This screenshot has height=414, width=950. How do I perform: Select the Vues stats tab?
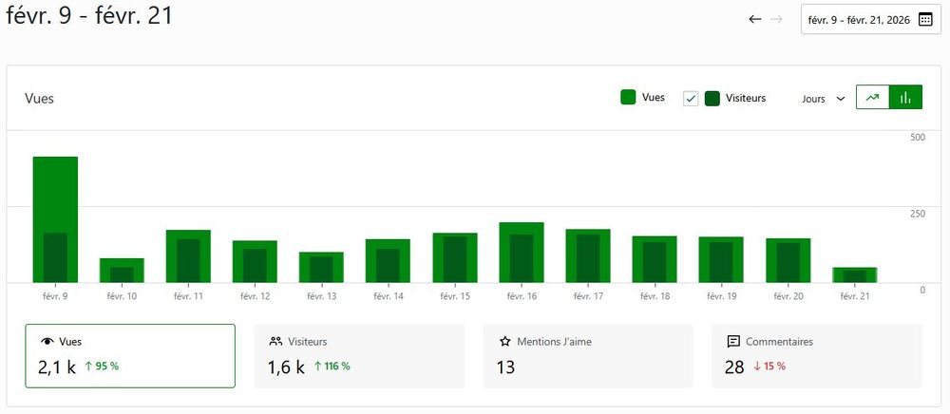130,356
